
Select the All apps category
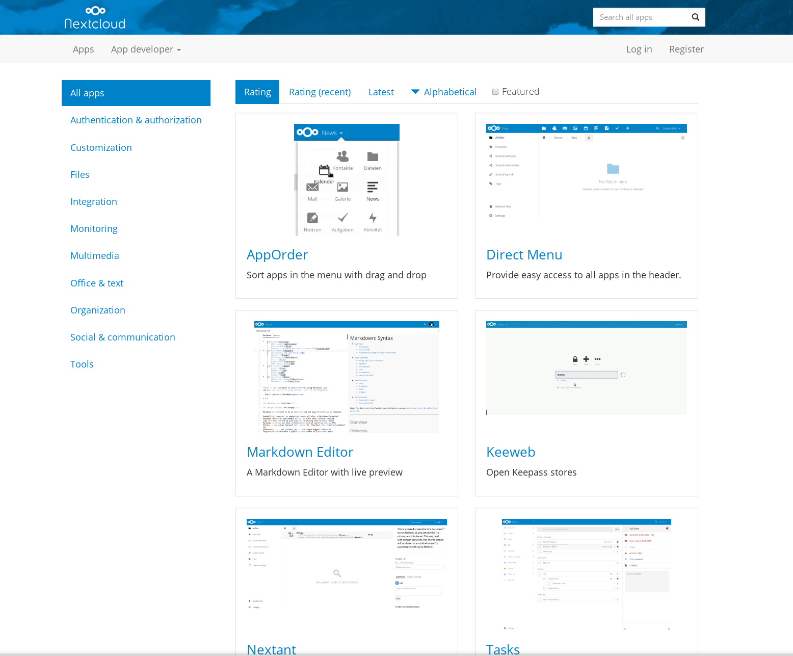[136, 93]
